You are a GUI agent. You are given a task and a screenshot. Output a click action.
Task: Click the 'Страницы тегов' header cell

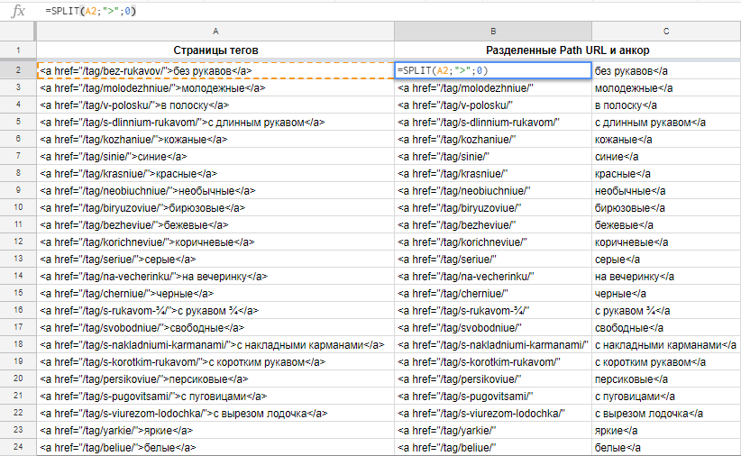pos(215,50)
